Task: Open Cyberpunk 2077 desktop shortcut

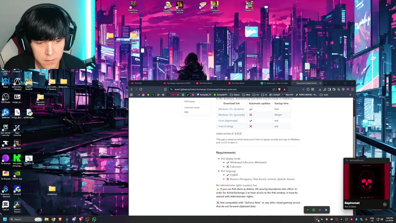Action: (214, 7)
